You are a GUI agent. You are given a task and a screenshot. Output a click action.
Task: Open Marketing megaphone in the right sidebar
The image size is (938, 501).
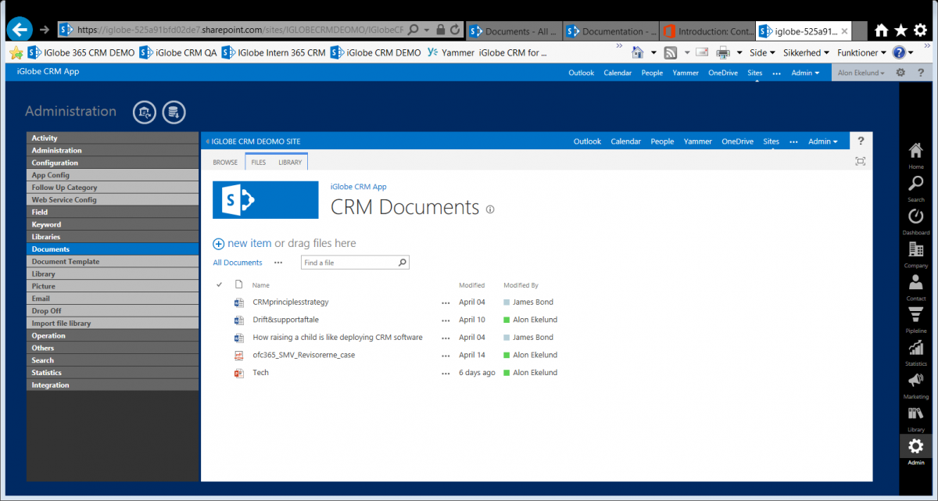tap(915, 385)
